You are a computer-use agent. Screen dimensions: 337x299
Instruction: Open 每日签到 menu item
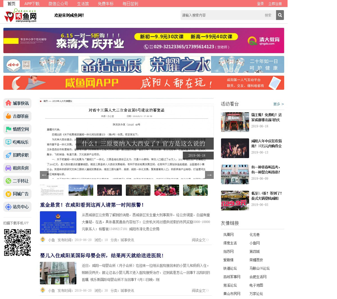130,4
